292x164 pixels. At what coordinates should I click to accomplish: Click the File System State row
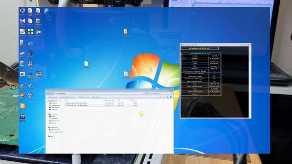tap(201, 87)
